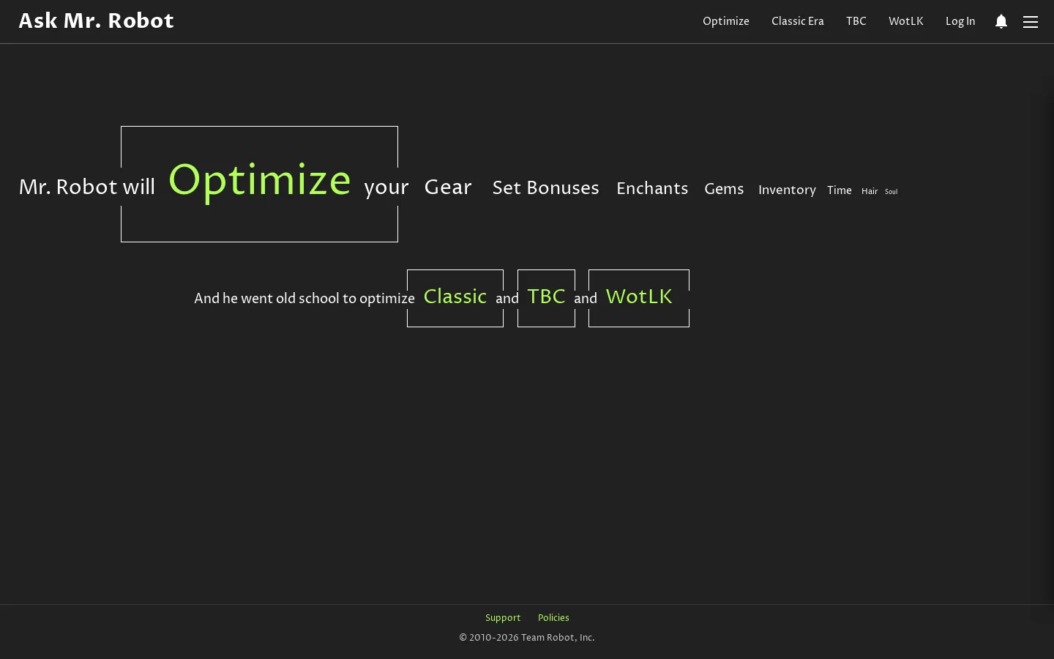This screenshot has width=1054, height=659.
Task: Click the Time text
Action: coord(840,190)
